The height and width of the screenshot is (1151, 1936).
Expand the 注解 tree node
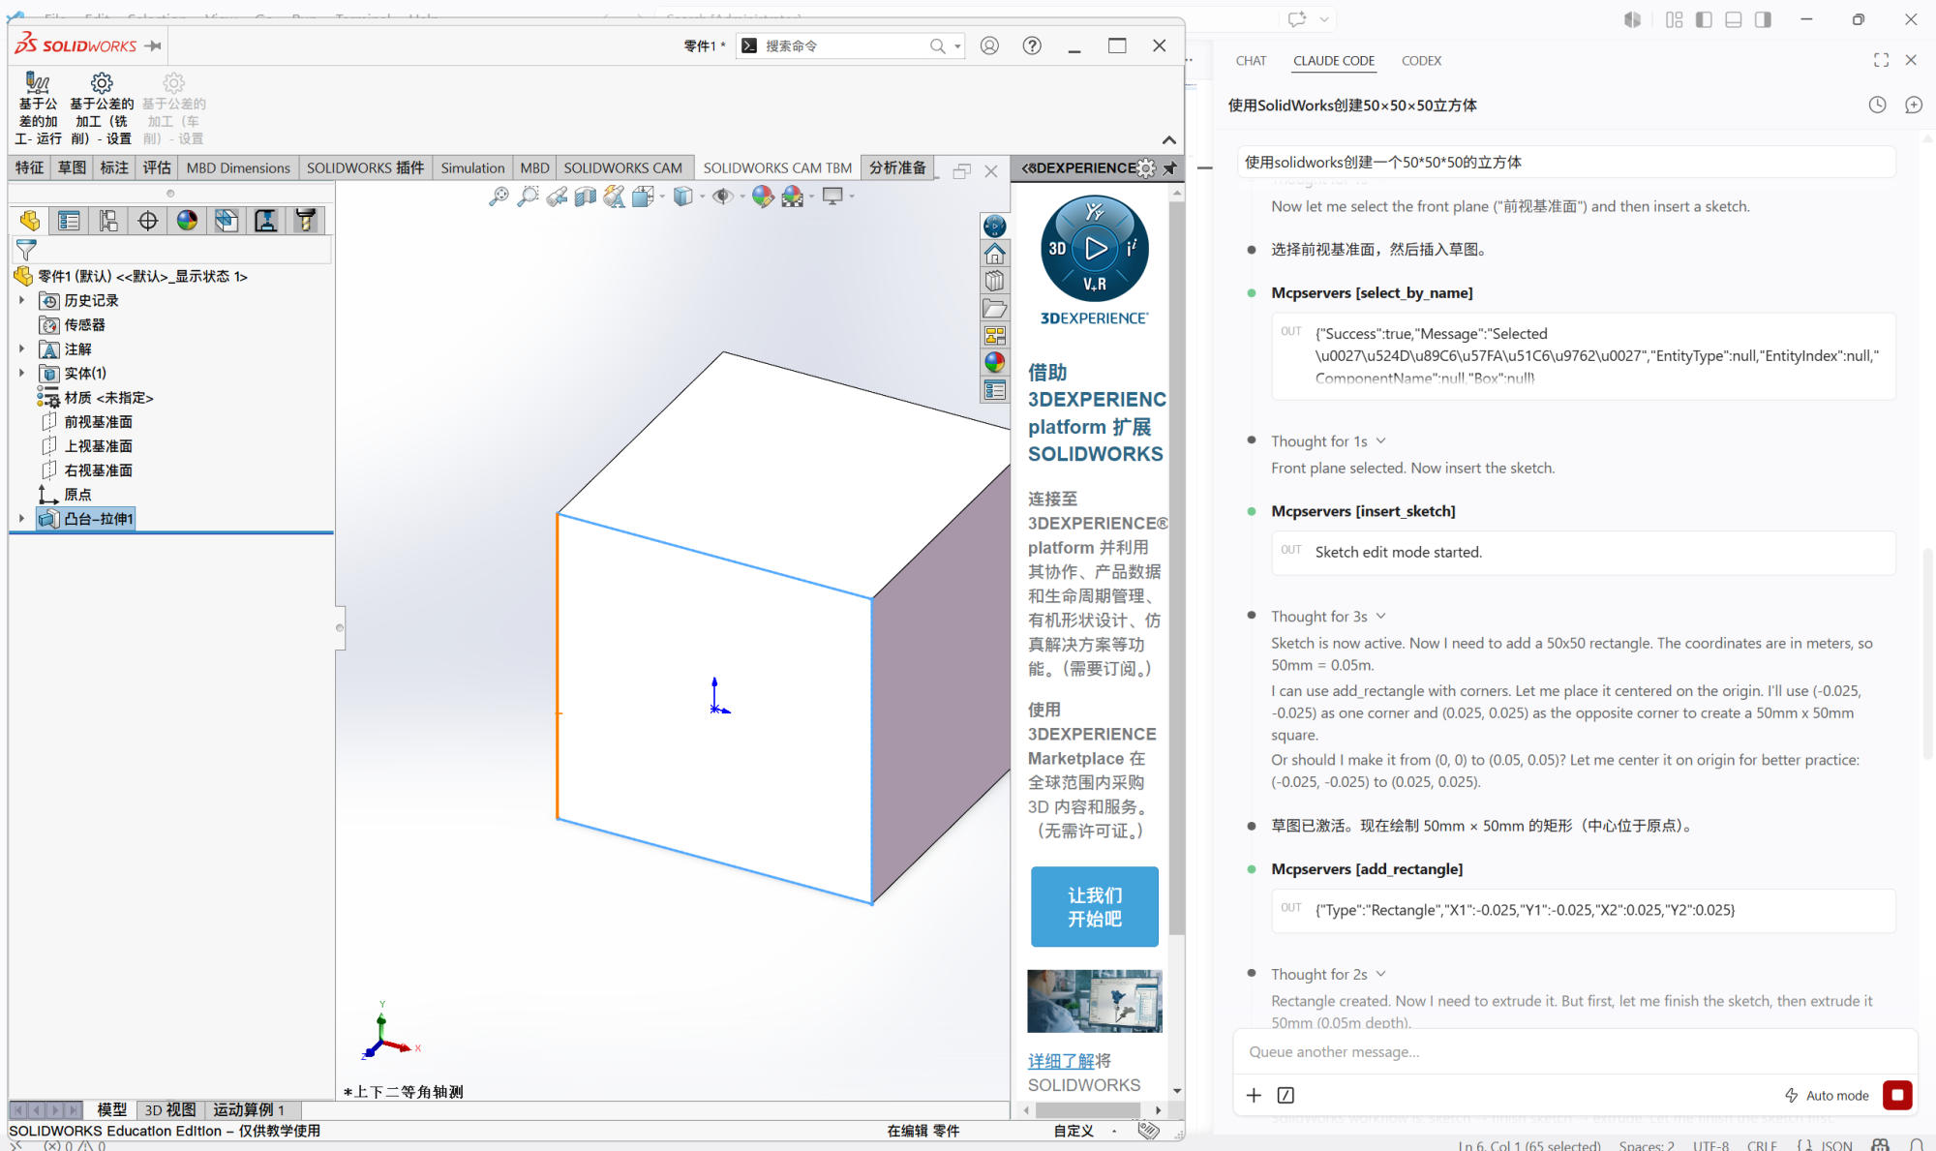[21, 349]
